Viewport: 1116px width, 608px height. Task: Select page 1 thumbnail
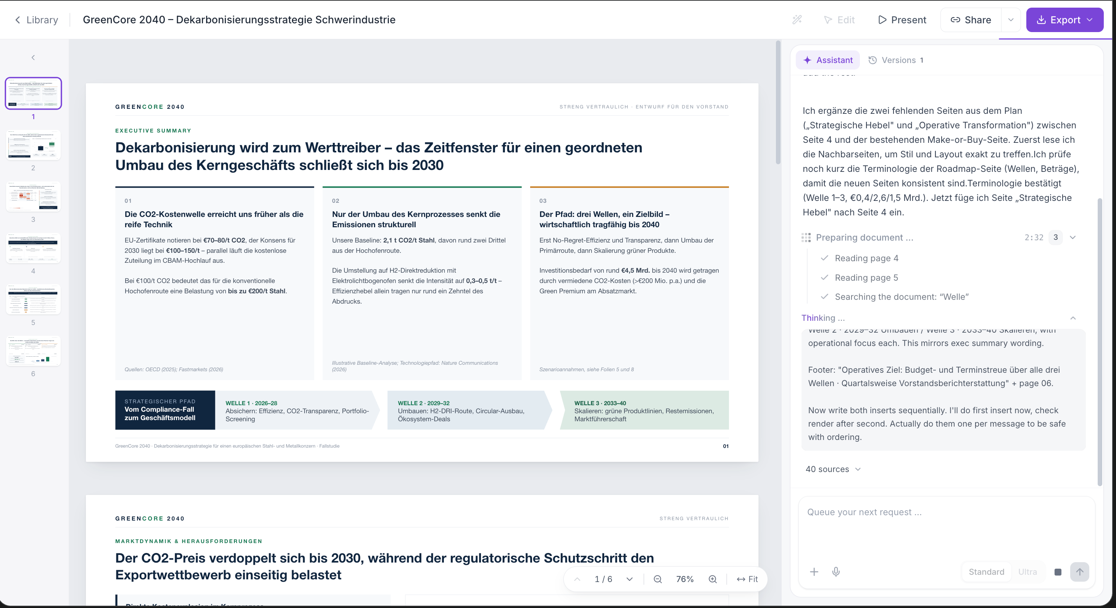(x=33, y=93)
